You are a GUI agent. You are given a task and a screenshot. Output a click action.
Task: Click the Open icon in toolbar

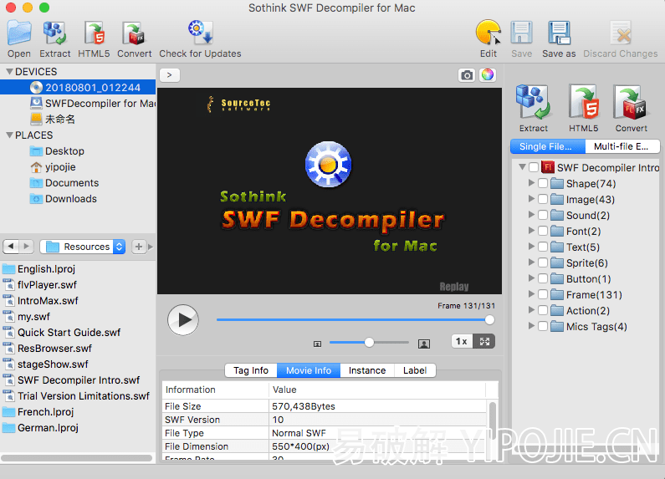pos(19,33)
